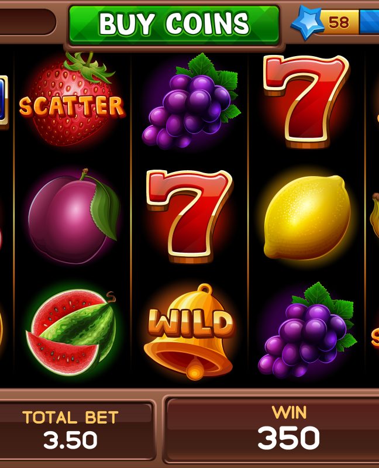The height and width of the screenshot is (468, 379).
Task: Click the level number 58 badge
Action: click(339, 22)
